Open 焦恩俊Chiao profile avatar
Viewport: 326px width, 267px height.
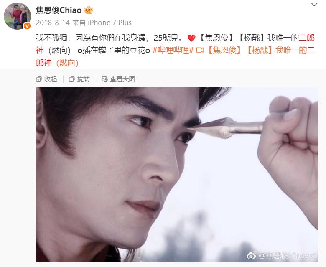coord(17,16)
